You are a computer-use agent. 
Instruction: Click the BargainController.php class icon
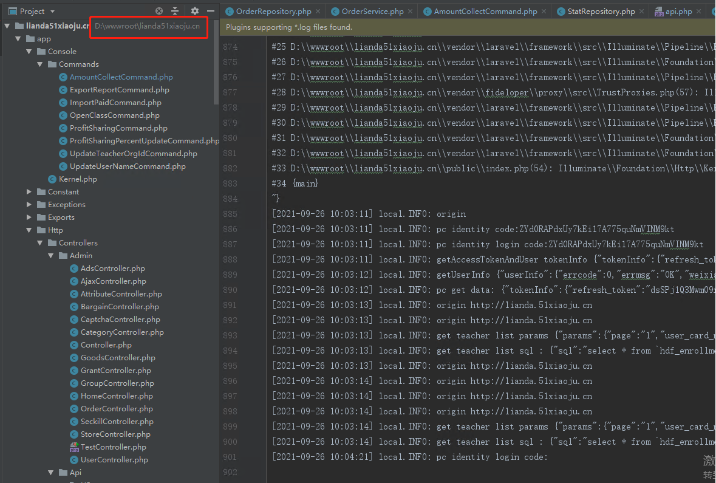(74, 307)
